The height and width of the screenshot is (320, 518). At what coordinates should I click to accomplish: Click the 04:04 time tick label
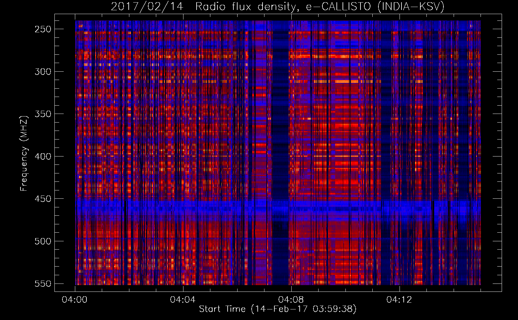[183, 300]
